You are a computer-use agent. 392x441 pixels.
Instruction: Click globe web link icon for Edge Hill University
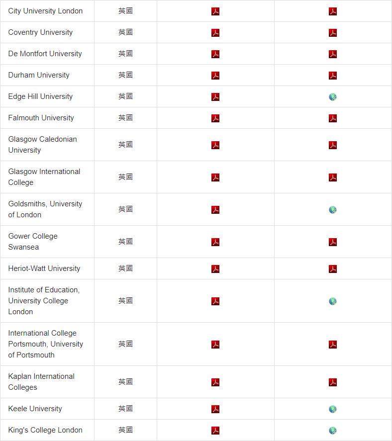point(333,97)
